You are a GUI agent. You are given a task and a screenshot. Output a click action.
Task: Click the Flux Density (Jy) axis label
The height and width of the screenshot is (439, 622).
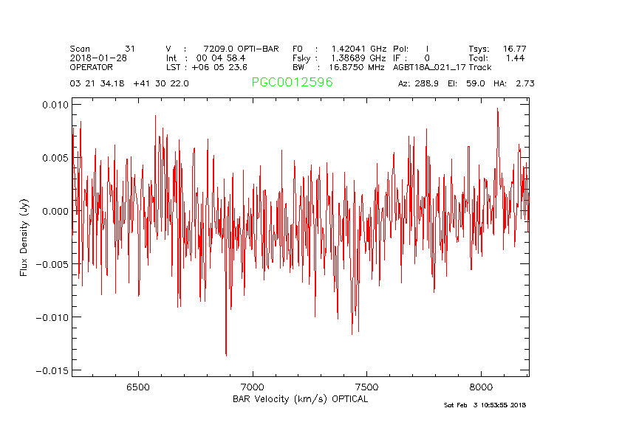point(24,237)
